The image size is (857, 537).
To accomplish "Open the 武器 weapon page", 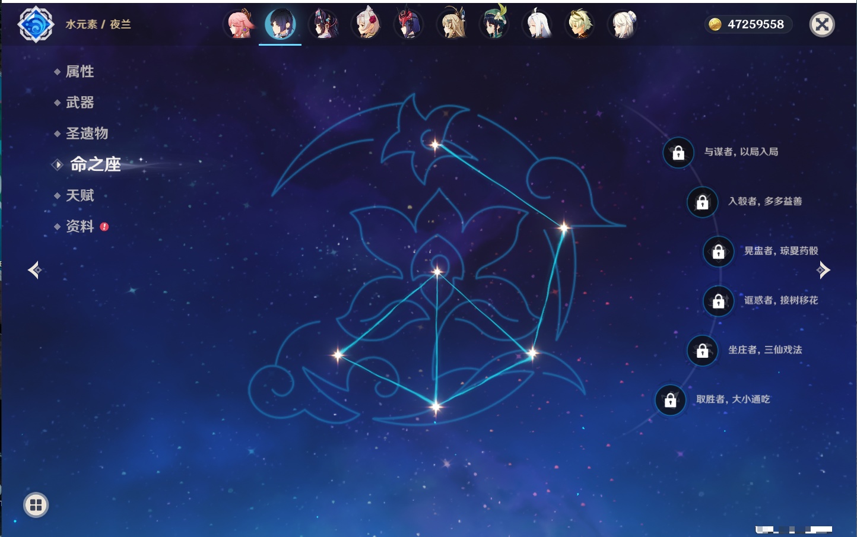I will pos(80,103).
